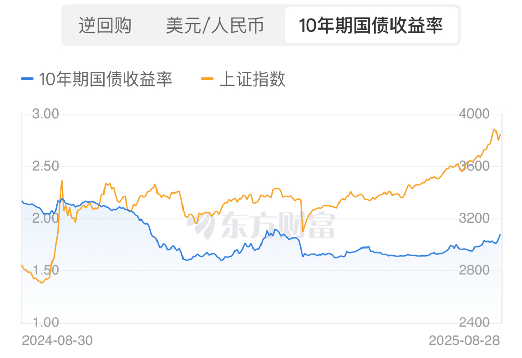This screenshot has width=522, height=358.
Task: Click the 3.00 left axis label
Action: pyautogui.click(x=45, y=114)
